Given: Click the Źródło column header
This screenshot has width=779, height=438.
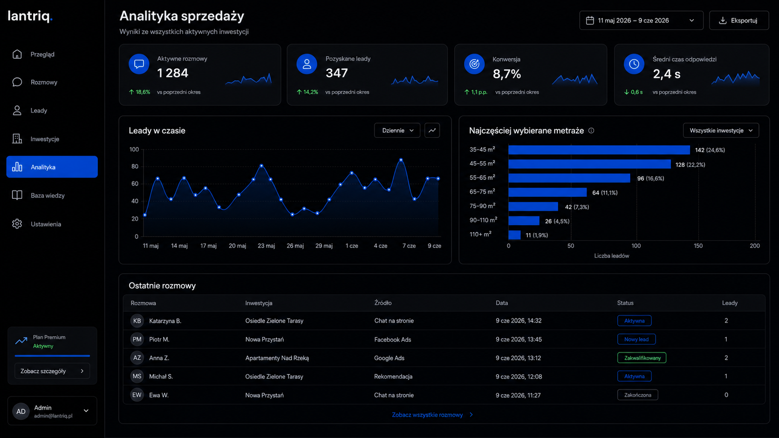Looking at the screenshot, I should (383, 303).
